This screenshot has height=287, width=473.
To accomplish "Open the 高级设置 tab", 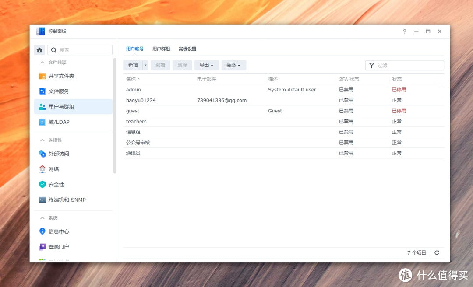I will [x=187, y=49].
